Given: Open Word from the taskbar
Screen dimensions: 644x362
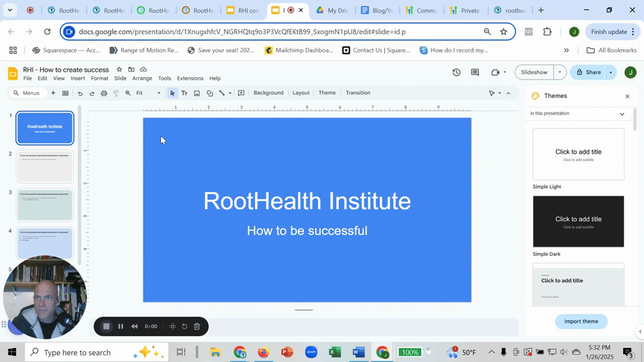Looking at the screenshot, I should (x=358, y=352).
